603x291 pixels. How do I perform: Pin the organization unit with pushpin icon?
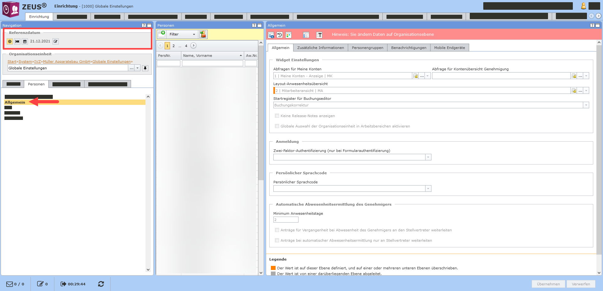145,68
